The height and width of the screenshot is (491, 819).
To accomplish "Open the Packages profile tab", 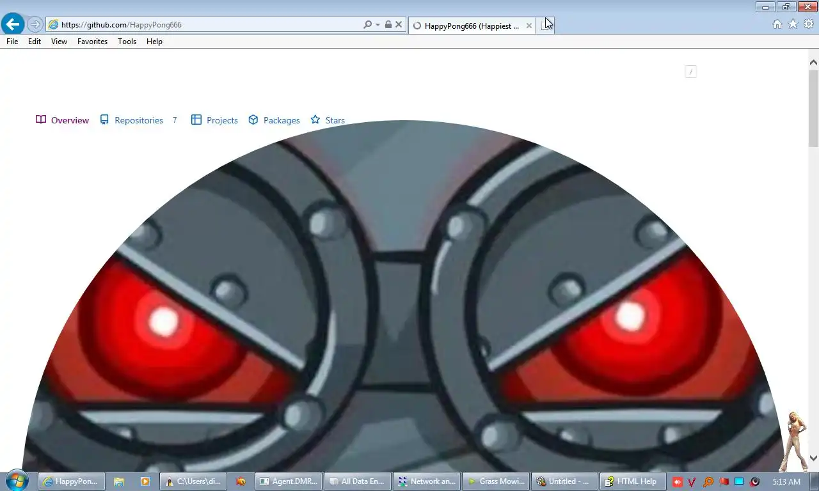I will 274,120.
